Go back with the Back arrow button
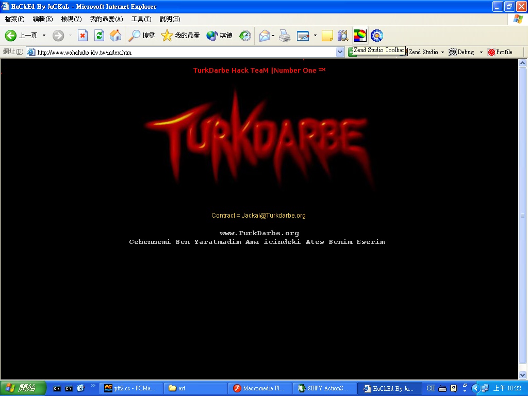528x396 pixels. [x=21, y=36]
